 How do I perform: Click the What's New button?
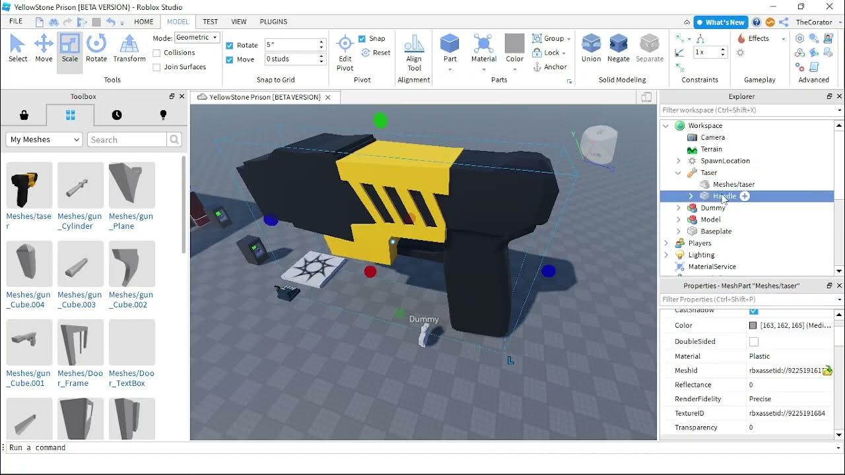tap(720, 22)
